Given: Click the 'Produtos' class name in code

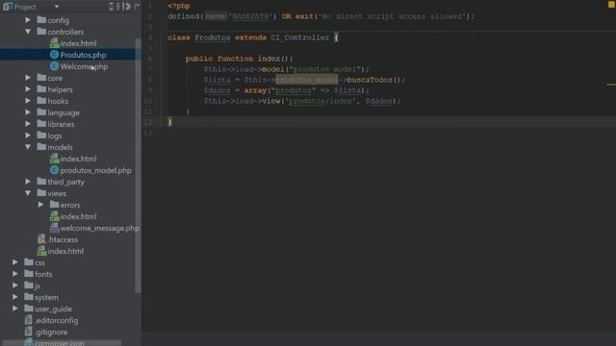Looking at the screenshot, I should [213, 37].
